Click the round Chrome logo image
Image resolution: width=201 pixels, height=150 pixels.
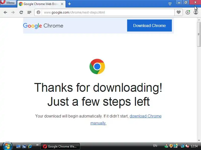tap(97, 66)
